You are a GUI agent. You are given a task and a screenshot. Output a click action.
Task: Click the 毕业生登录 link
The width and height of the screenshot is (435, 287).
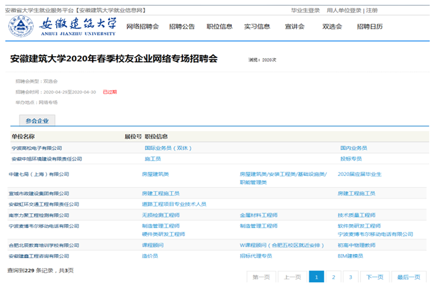pyautogui.click(x=305, y=10)
